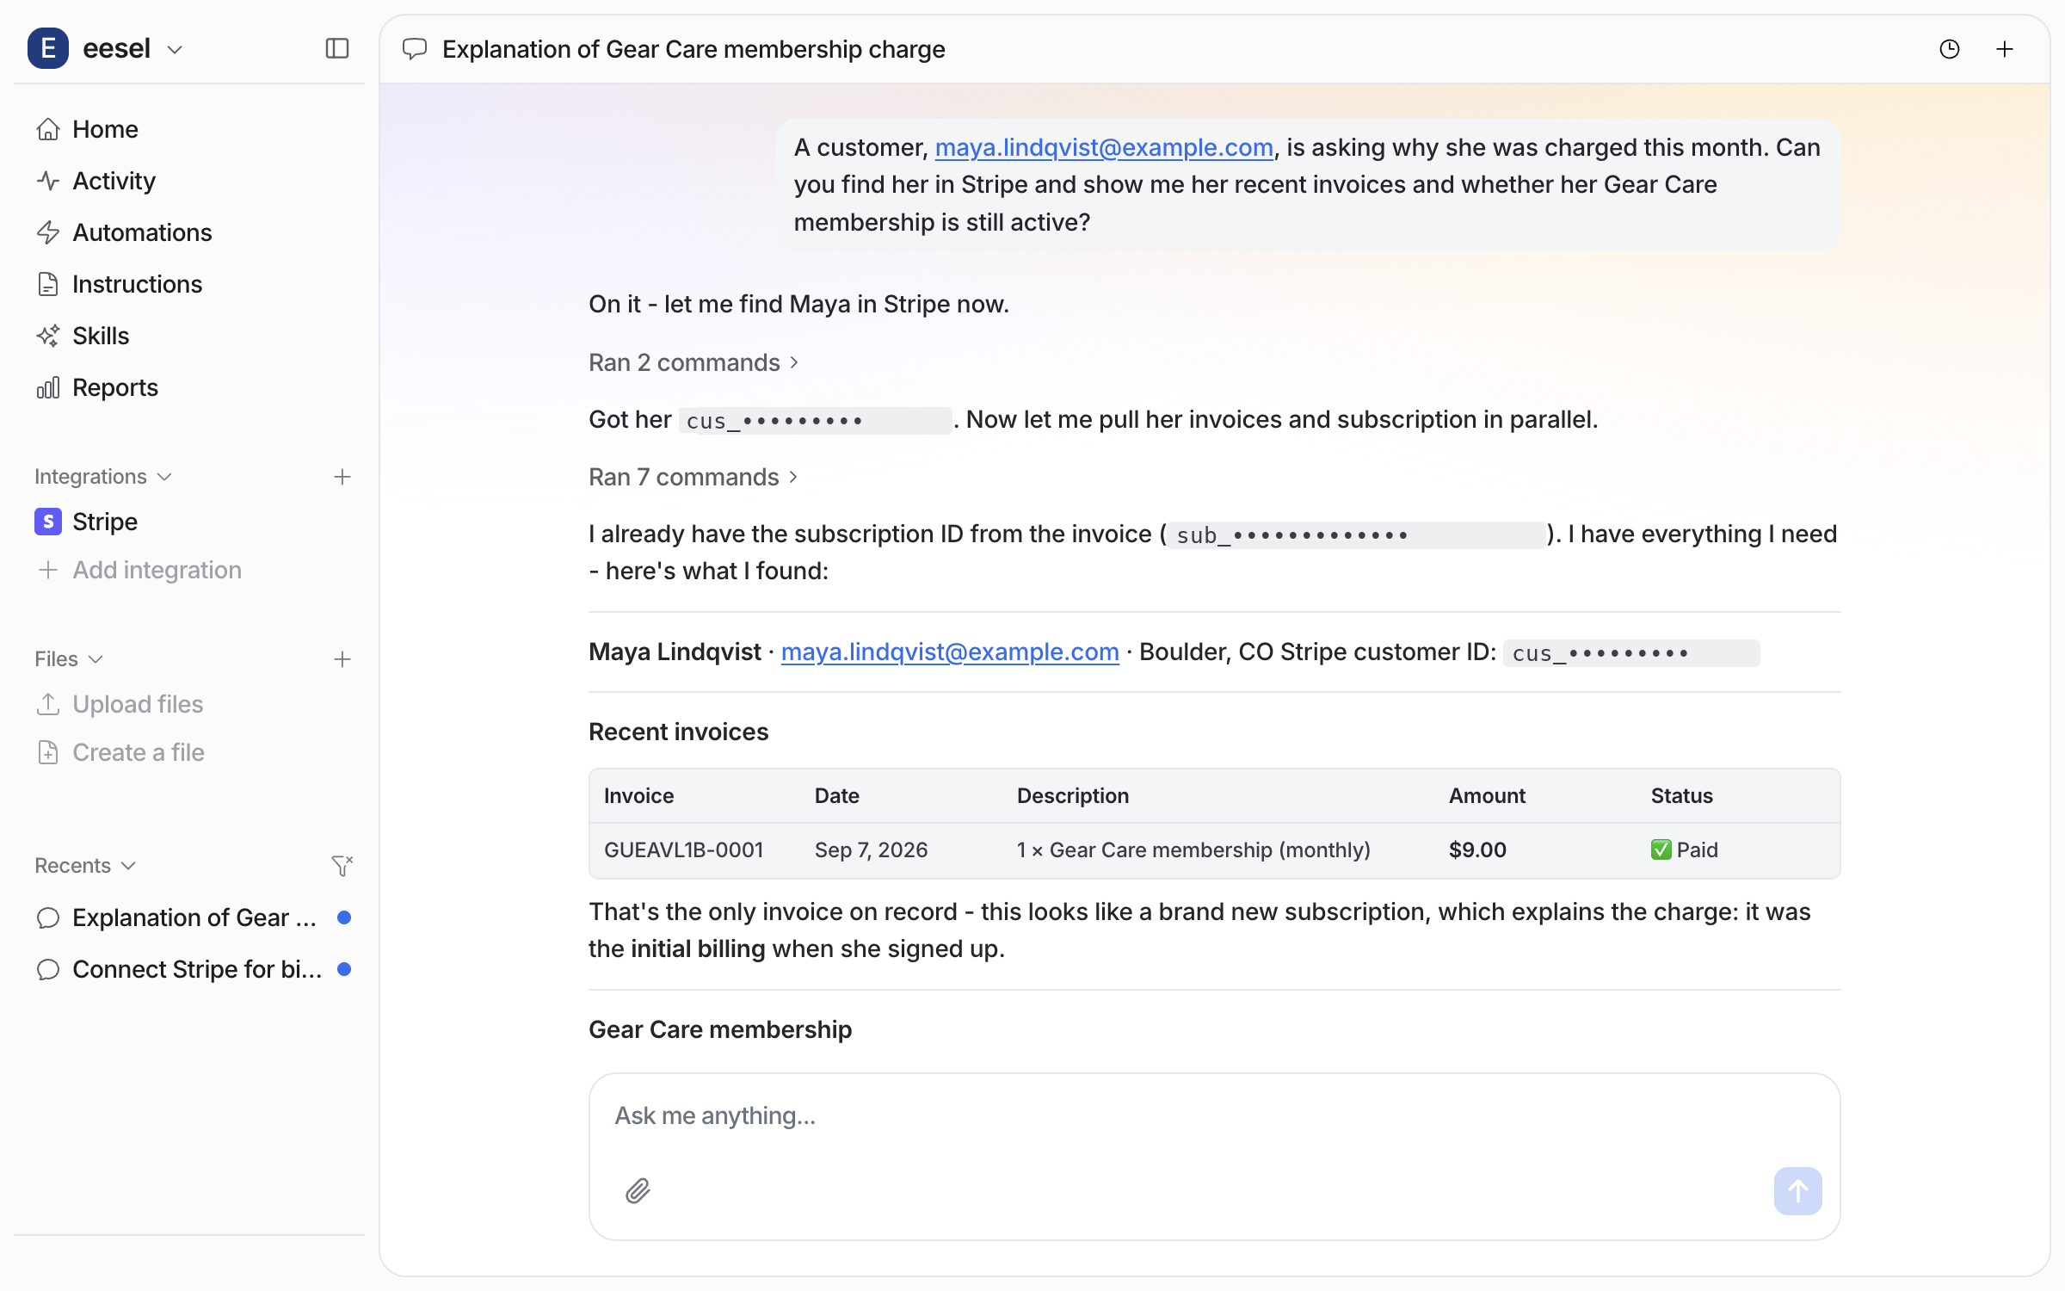Viewport: 2065px width, 1291px height.
Task: Click the Recent invoices heading
Action: click(x=678, y=732)
